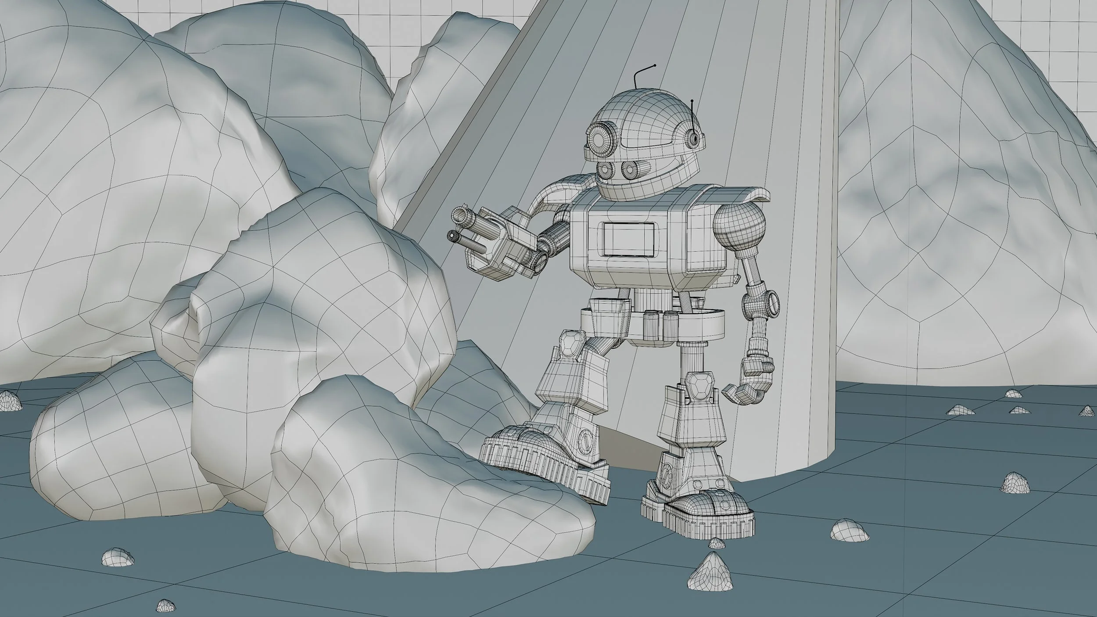Select the rectangular chest screen panel
This screenshot has height=617, width=1097.
(628, 239)
